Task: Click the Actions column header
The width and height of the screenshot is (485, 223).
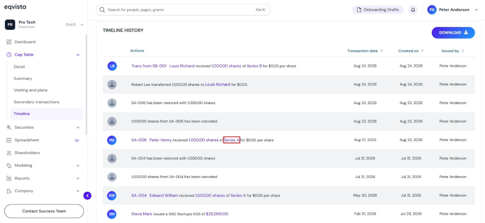Action: (x=137, y=50)
